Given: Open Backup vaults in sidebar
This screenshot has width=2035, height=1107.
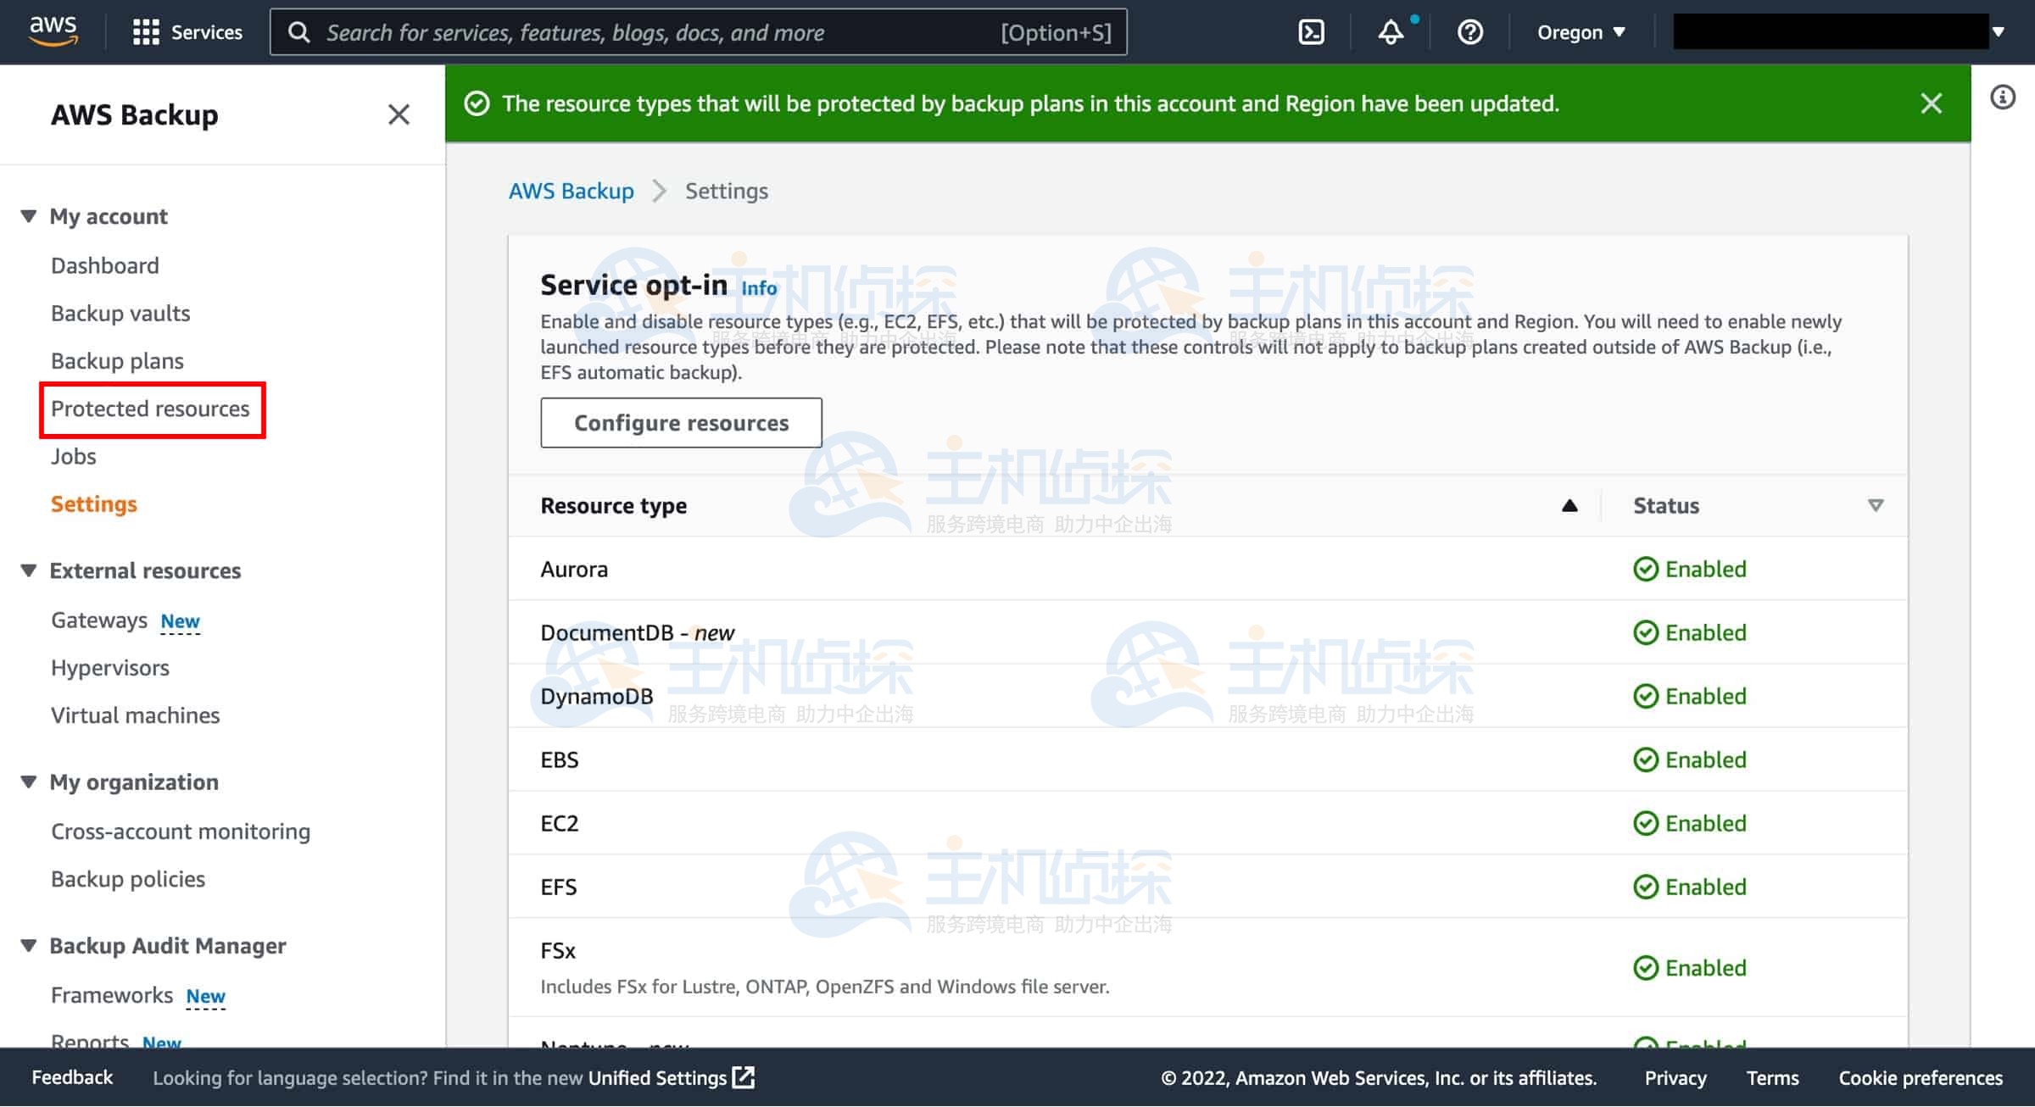Looking at the screenshot, I should (120, 314).
